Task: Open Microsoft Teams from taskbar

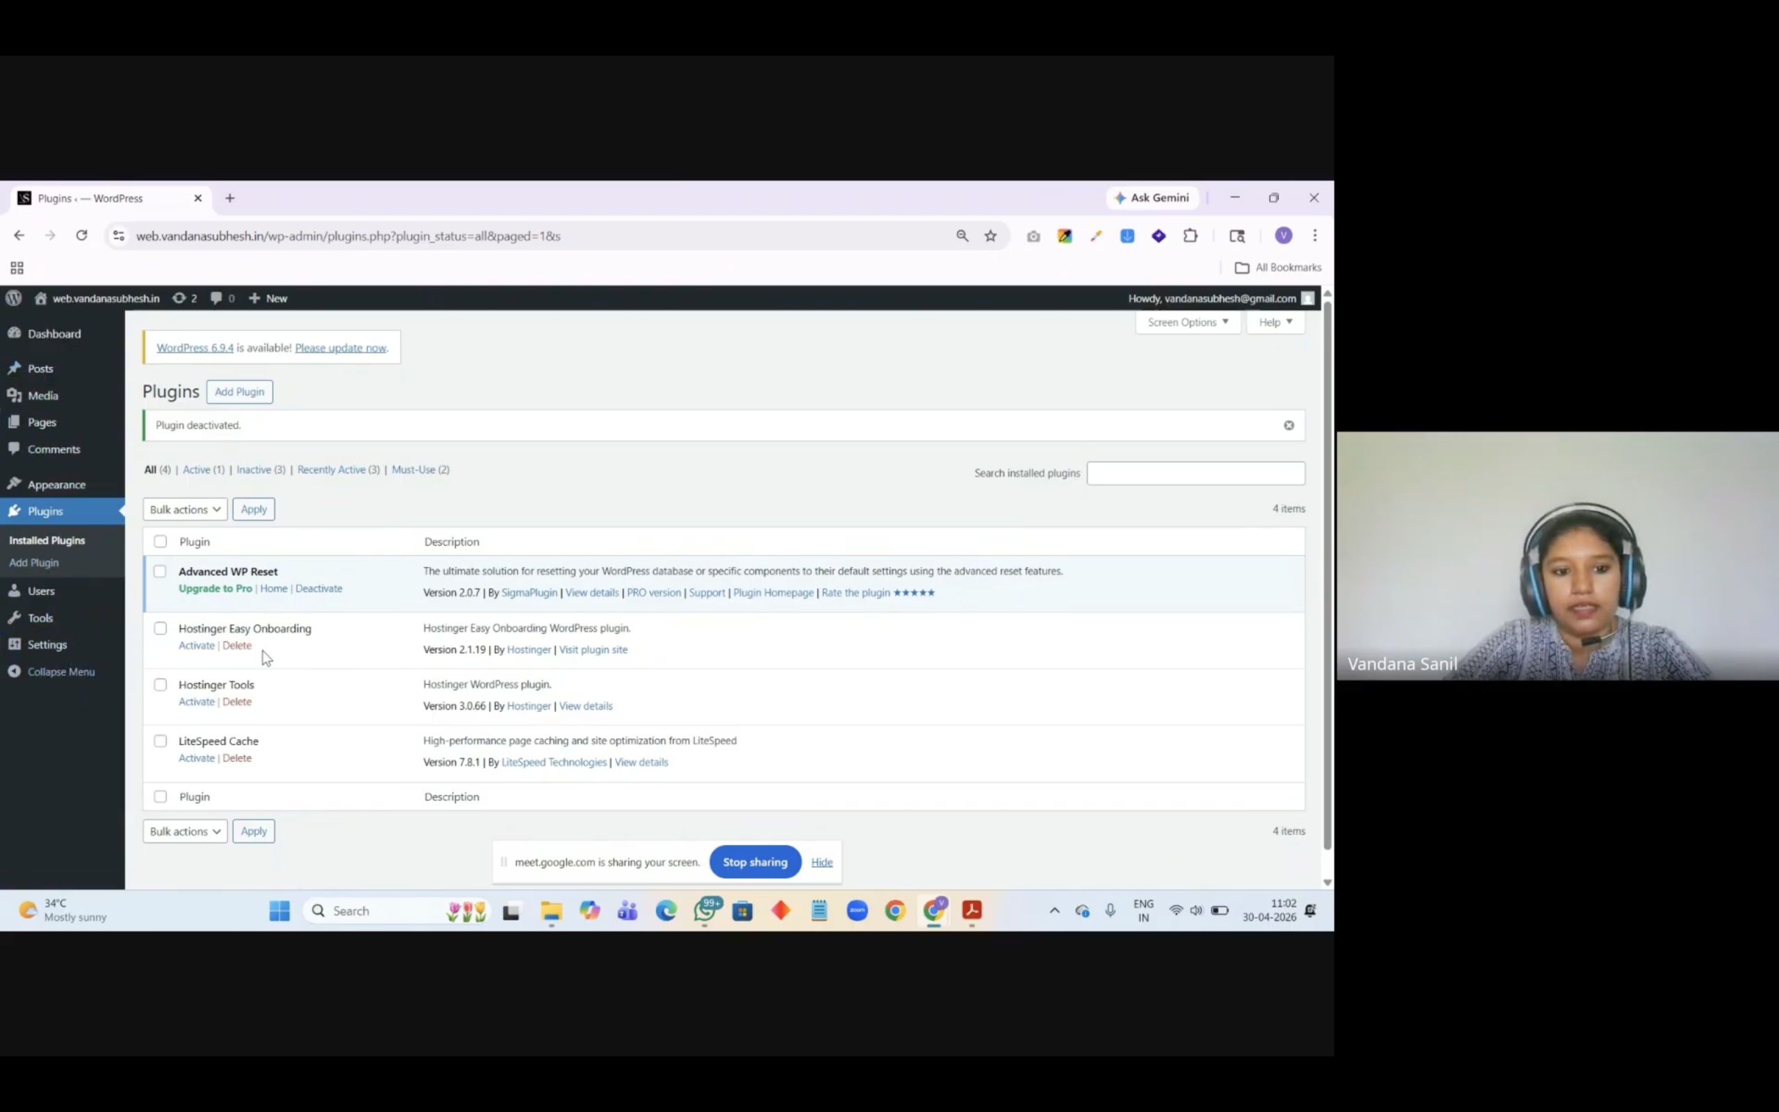Action: 628,910
